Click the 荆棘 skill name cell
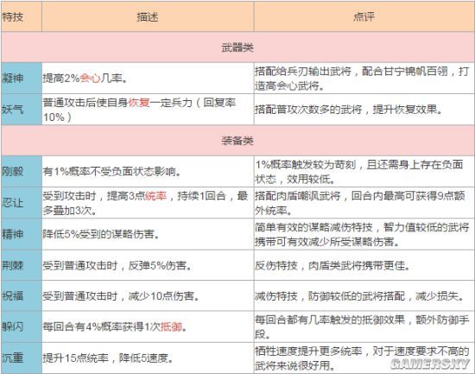 22,265
